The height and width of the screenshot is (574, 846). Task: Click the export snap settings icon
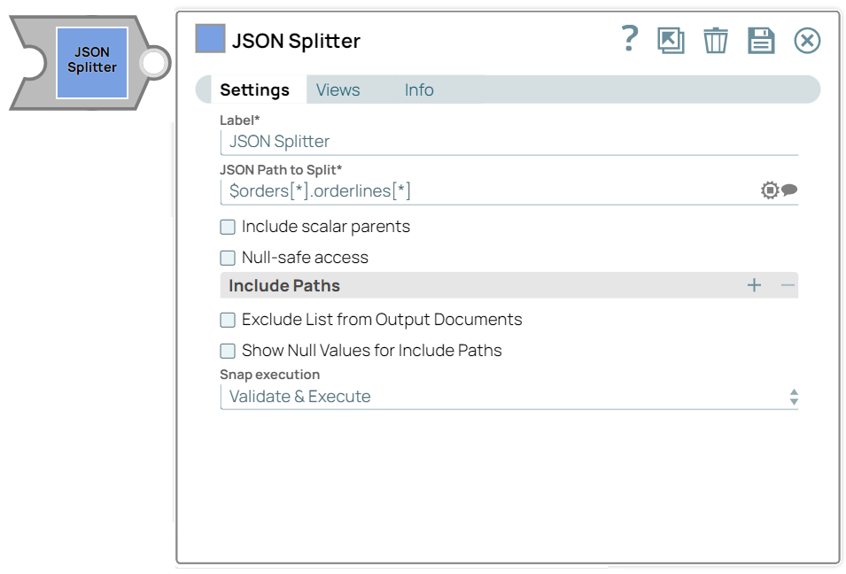[671, 40]
